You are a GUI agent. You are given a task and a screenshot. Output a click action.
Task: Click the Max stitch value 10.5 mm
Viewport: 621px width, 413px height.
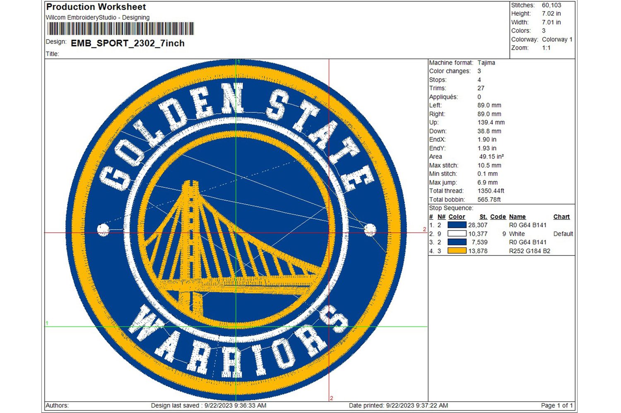(489, 166)
